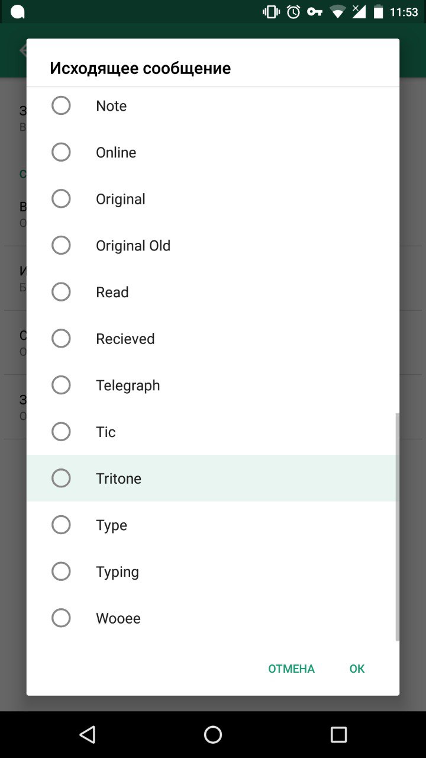This screenshot has height=758, width=426.
Task: Select the Original Old radio button
Action: click(x=61, y=245)
